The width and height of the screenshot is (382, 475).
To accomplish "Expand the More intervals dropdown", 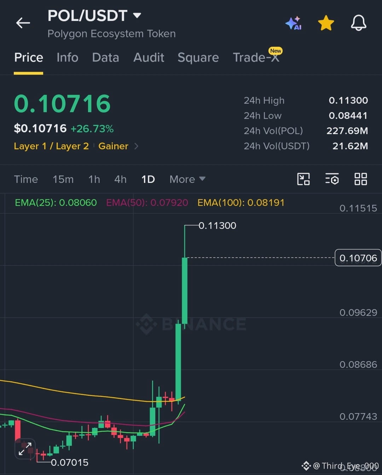I will coord(187,179).
